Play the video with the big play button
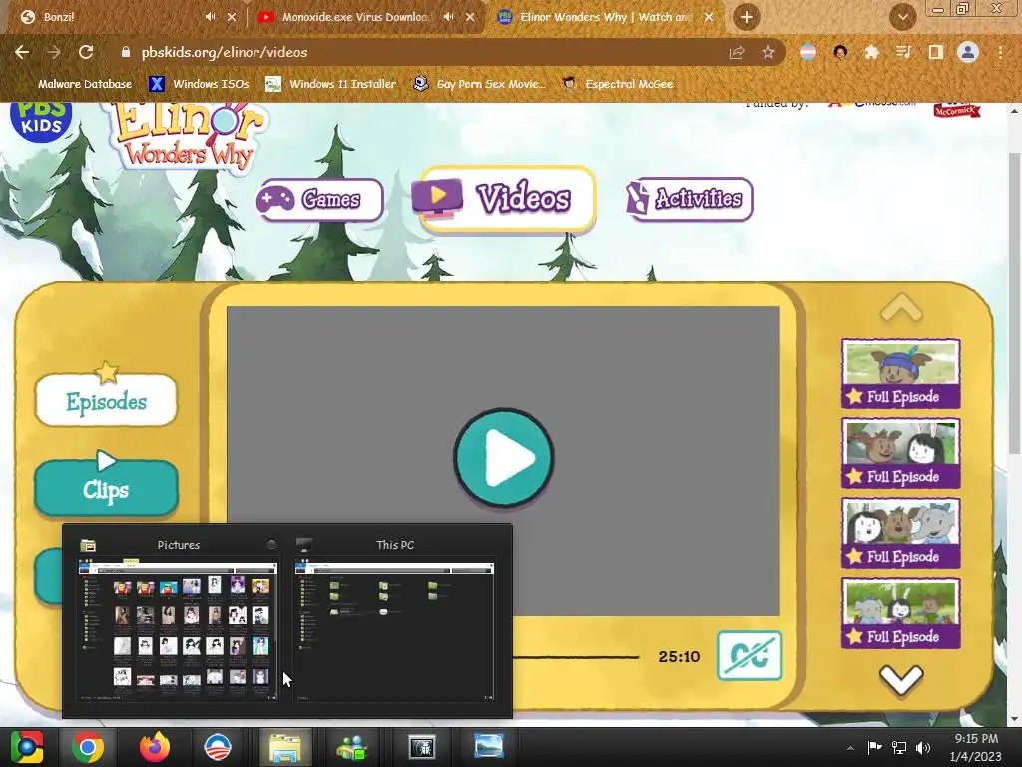Image resolution: width=1022 pixels, height=767 pixels. (503, 457)
